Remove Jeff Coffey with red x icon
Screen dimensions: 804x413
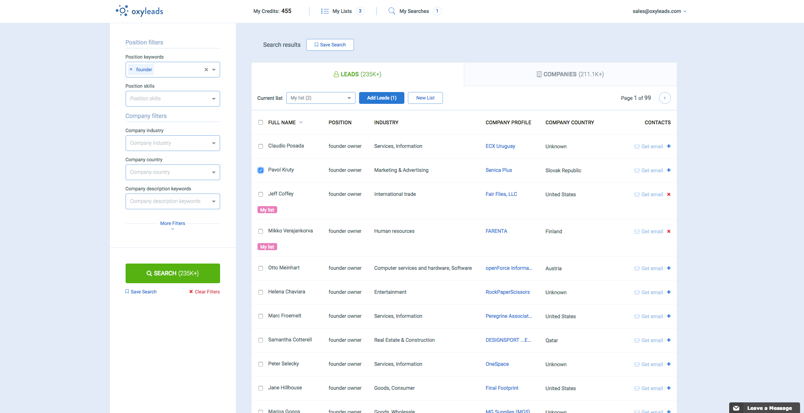click(x=669, y=194)
